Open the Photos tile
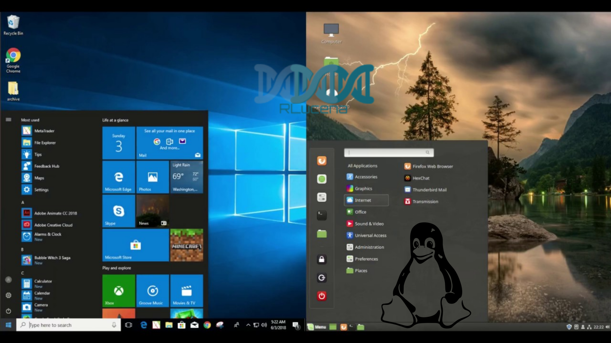 click(x=153, y=177)
